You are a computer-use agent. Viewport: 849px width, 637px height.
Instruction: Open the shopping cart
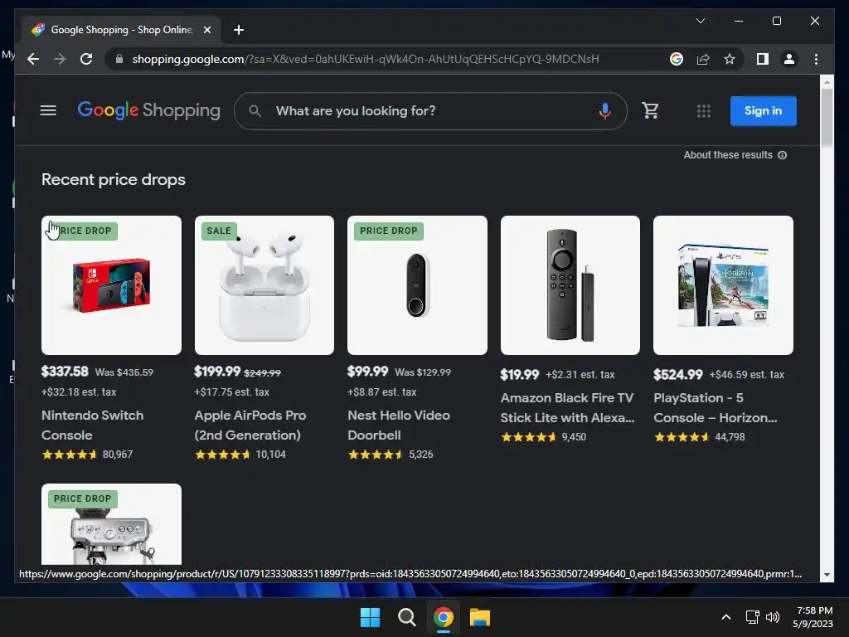(x=650, y=110)
